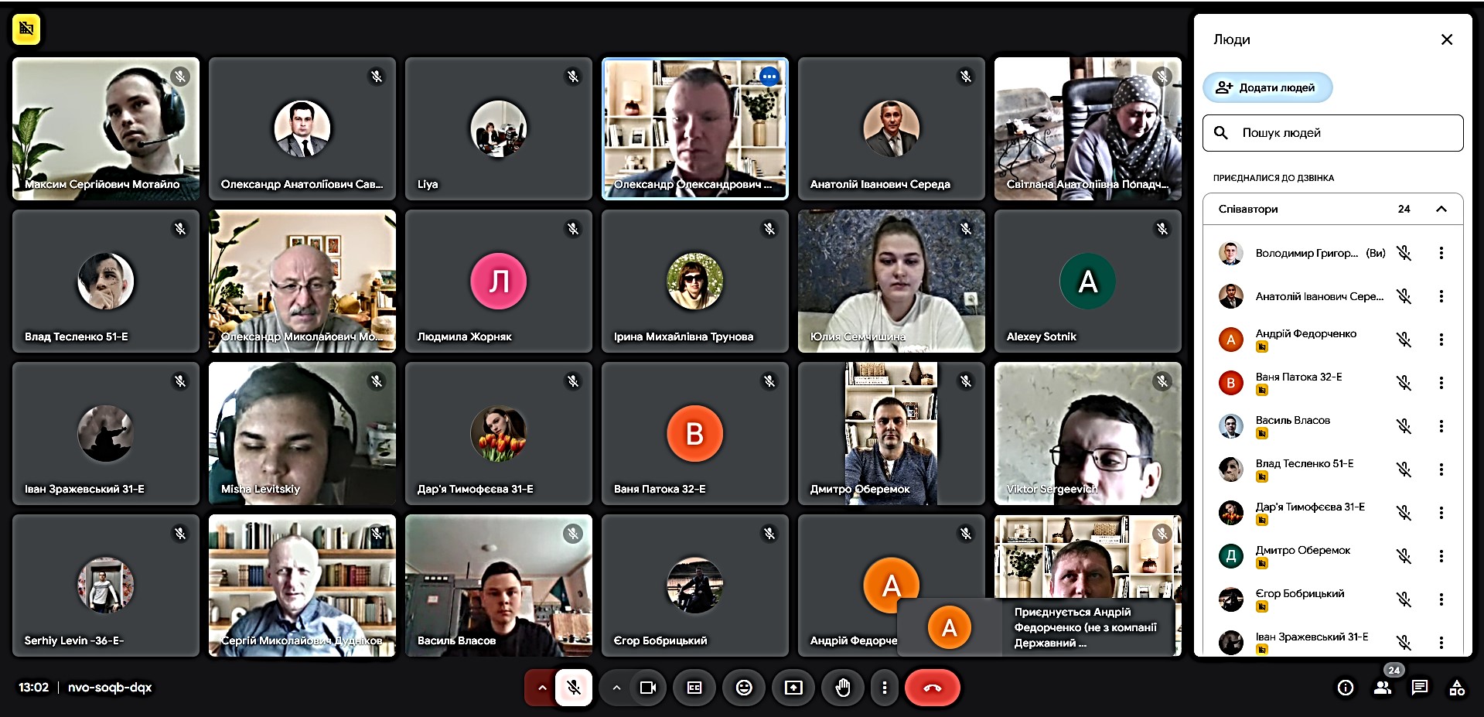1484x717 pixels.
Task: Open the meeting details info icon
Action: click(1346, 688)
